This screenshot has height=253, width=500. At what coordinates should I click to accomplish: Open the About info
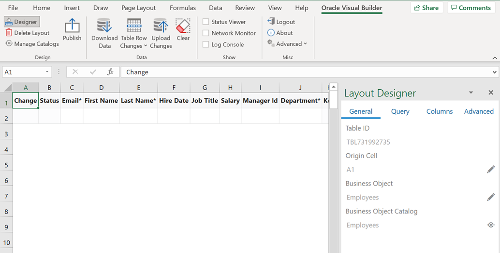(x=280, y=33)
